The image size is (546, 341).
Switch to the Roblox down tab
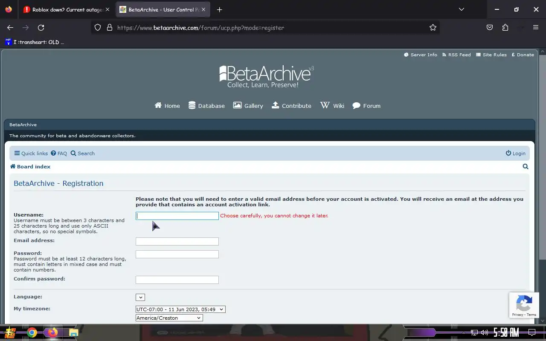pyautogui.click(x=66, y=9)
